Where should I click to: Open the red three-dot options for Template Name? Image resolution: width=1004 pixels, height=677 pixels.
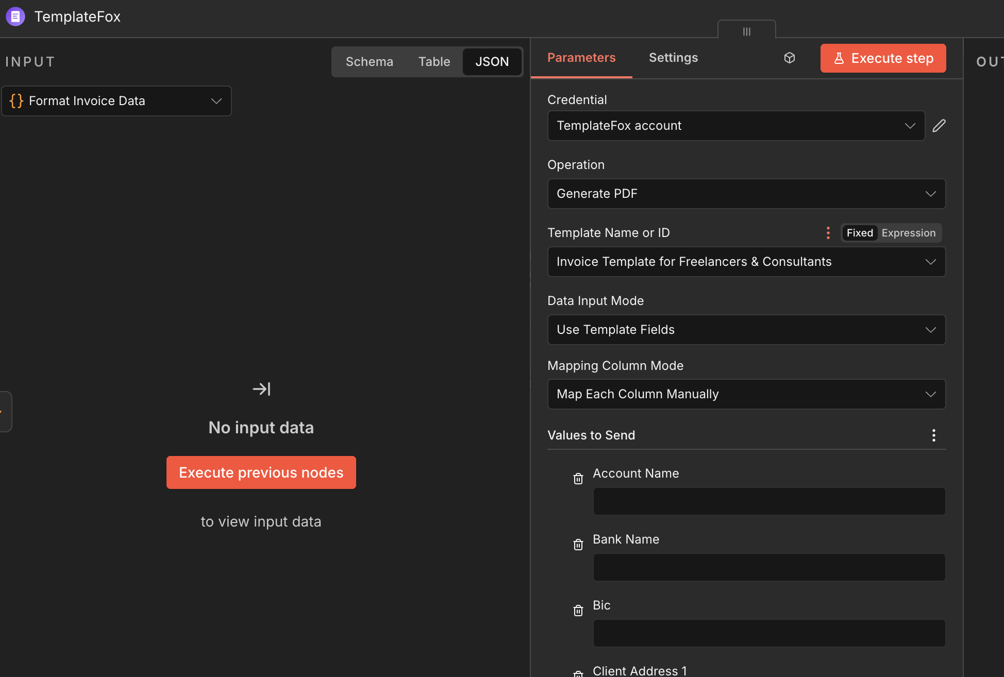point(828,233)
